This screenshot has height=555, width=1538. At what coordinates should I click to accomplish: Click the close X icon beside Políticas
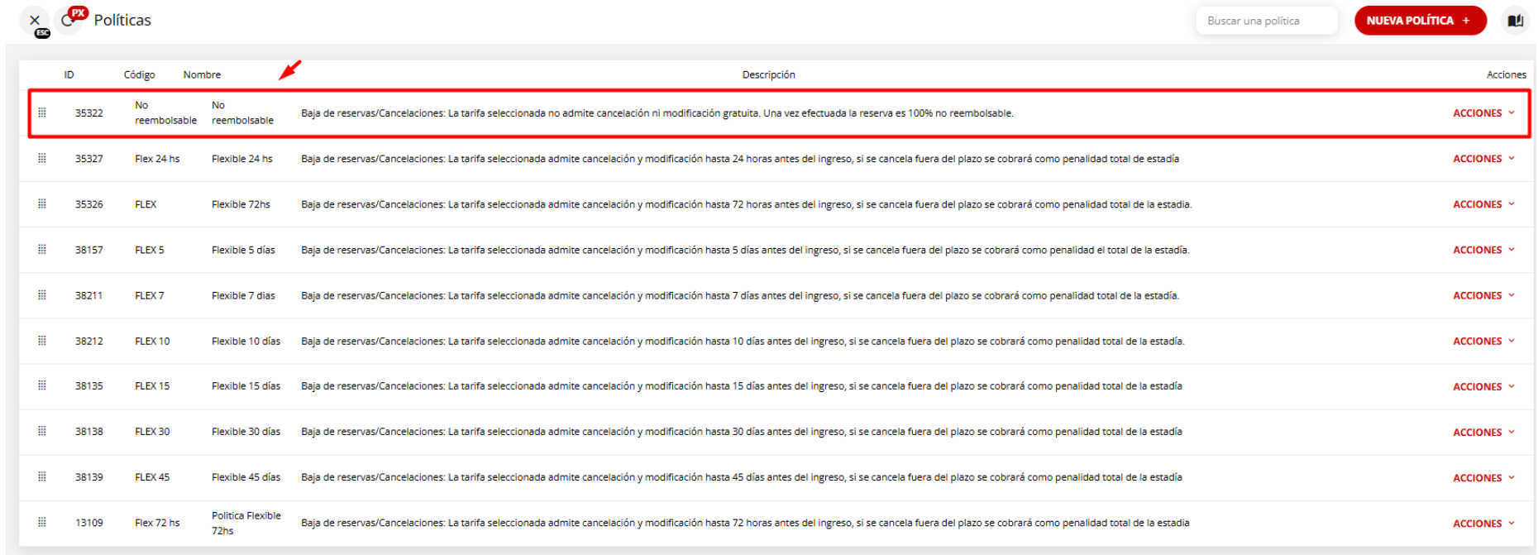(x=34, y=20)
